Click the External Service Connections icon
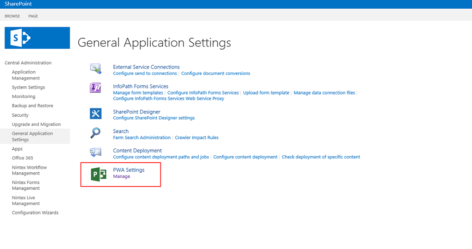The height and width of the screenshot is (249, 472). click(96, 69)
